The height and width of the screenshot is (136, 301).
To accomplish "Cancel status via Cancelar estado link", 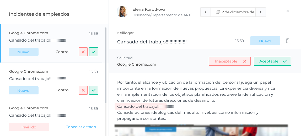I will [x=81, y=127].
